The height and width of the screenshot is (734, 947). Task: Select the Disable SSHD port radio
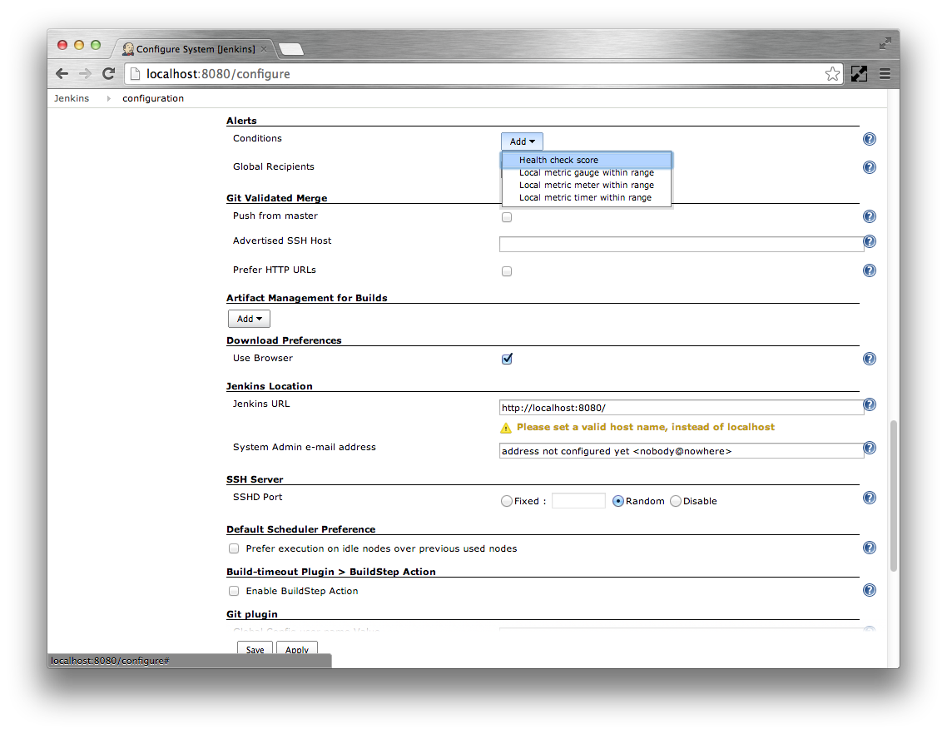click(x=676, y=501)
